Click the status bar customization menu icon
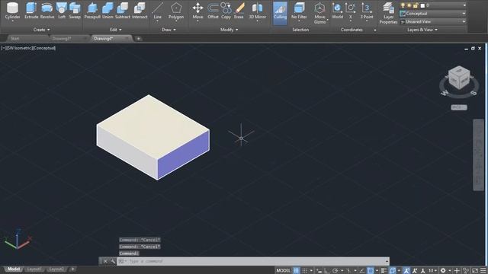Viewport: 488px width, 274px height. pos(483,271)
